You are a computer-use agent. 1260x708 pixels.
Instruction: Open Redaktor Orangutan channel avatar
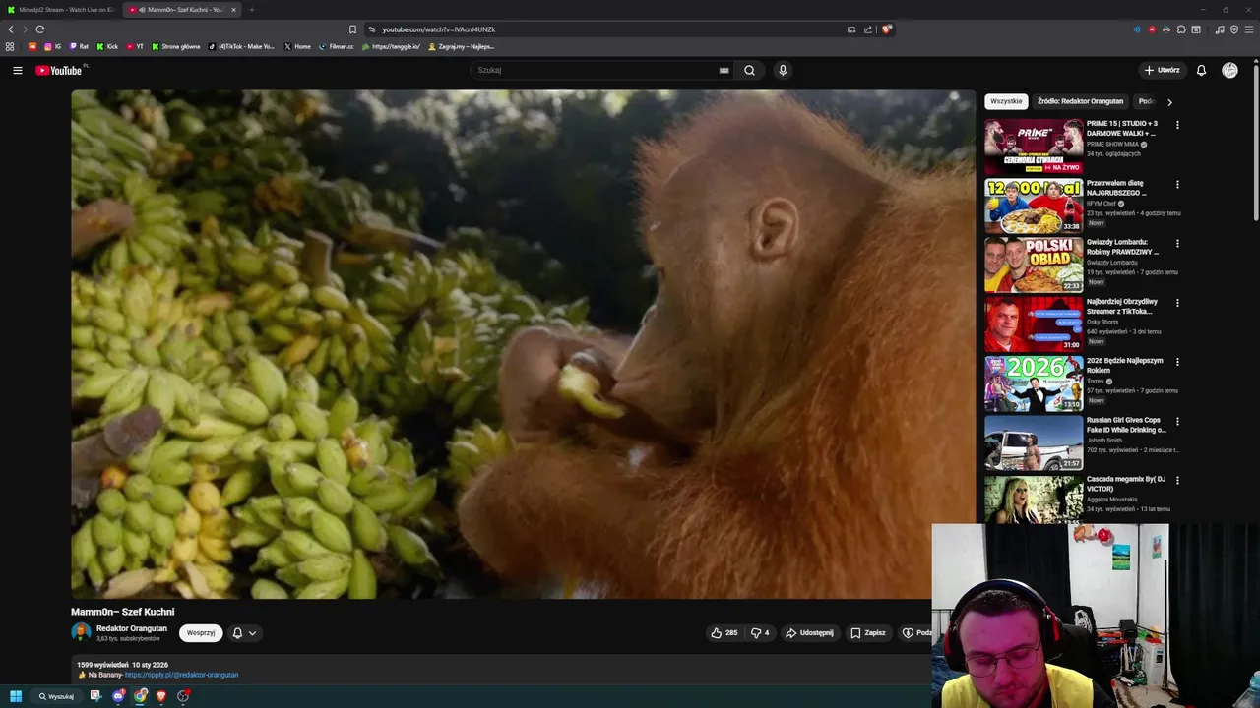(x=81, y=632)
